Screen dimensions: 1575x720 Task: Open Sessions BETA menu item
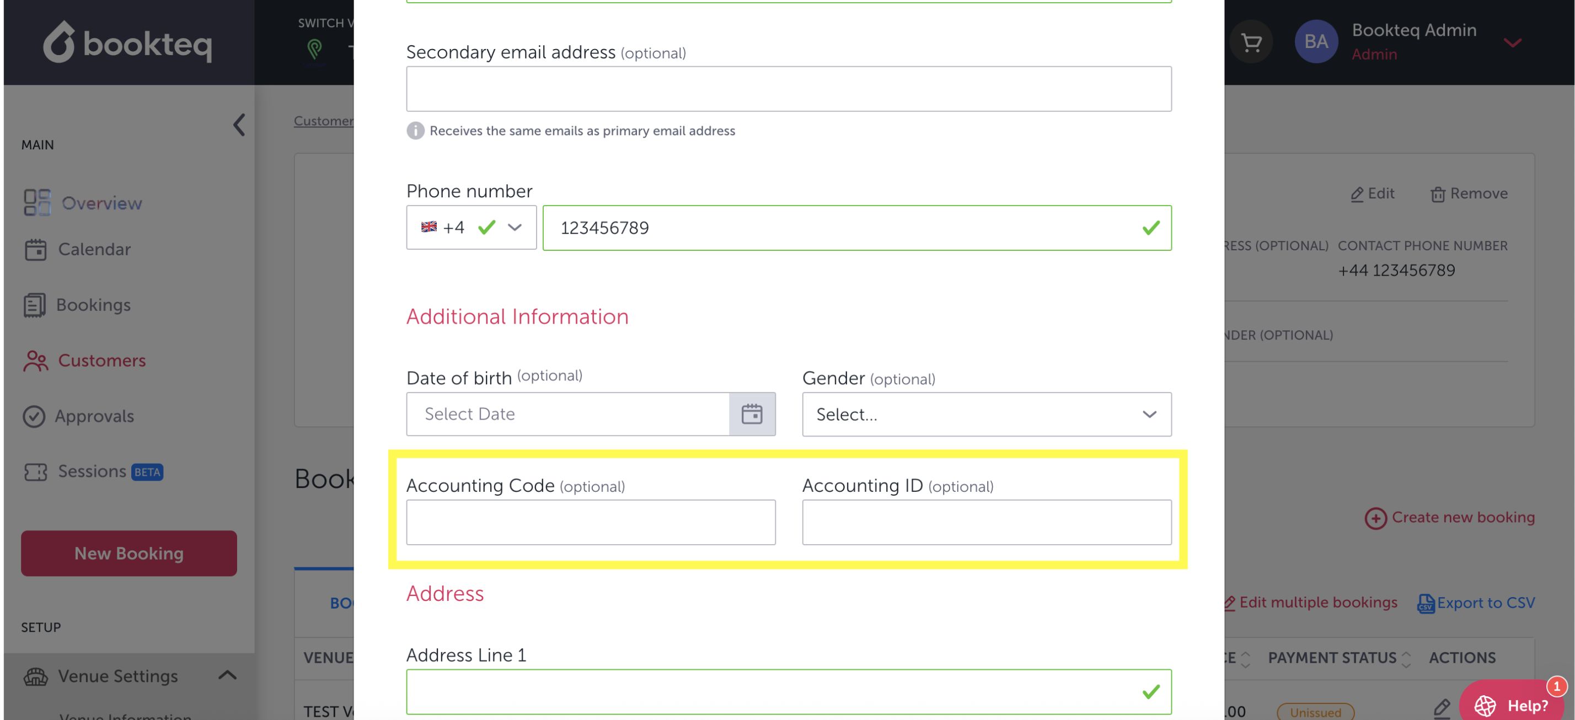(x=92, y=471)
